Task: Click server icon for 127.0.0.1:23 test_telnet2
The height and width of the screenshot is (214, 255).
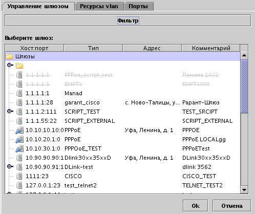Action: point(19,185)
